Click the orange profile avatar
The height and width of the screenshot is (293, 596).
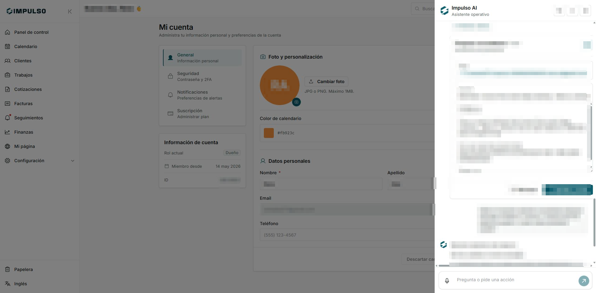[x=279, y=85]
